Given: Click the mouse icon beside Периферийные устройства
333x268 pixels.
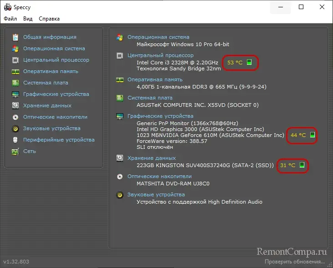Looking at the screenshot, I should click(15, 140).
